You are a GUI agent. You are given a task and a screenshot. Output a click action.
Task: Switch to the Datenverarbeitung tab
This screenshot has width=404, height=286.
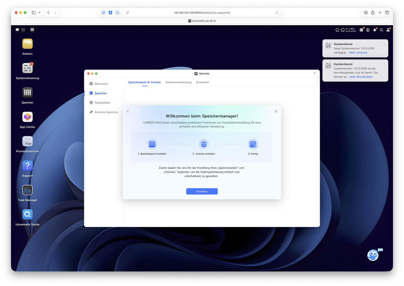click(x=178, y=82)
